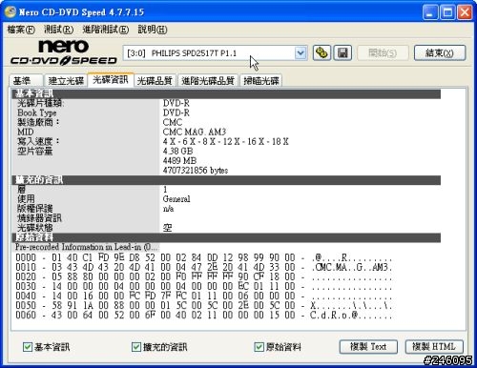Minimize the Nero CD-DVD Speed window
477x368 pixels.
(430, 12)
